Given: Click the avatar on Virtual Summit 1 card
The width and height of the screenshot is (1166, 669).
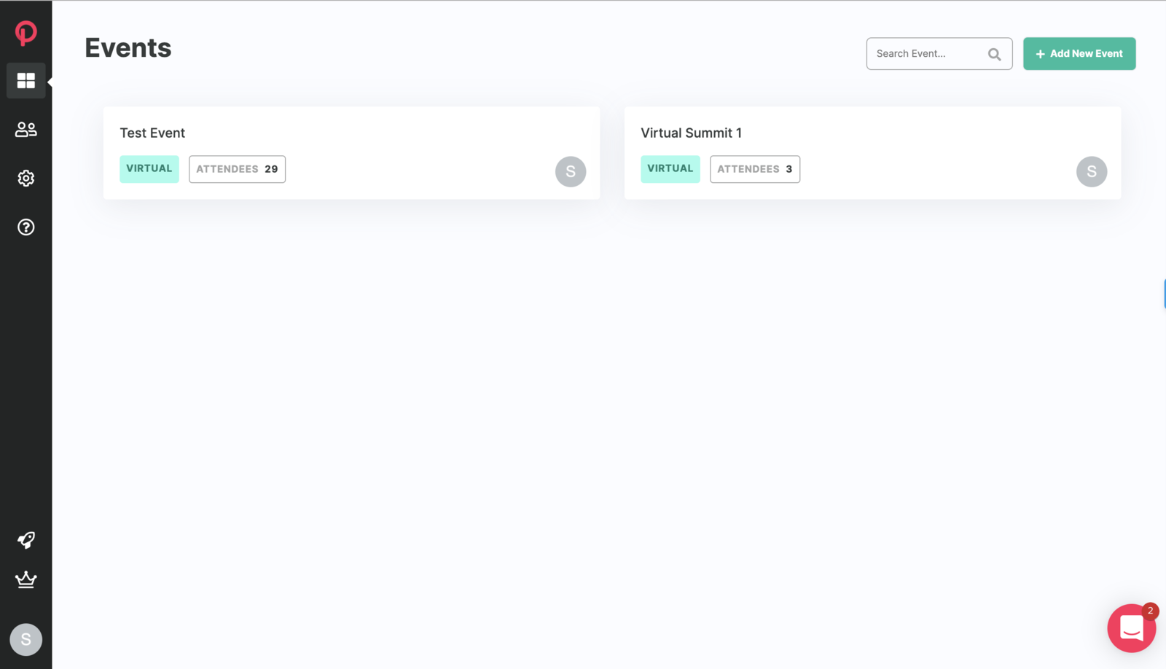Looking at the screenshot, I should coord(1091,171).
